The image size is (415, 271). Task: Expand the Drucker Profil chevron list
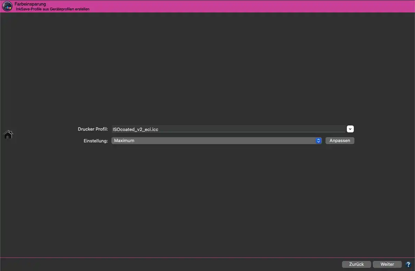coord(350,129)
